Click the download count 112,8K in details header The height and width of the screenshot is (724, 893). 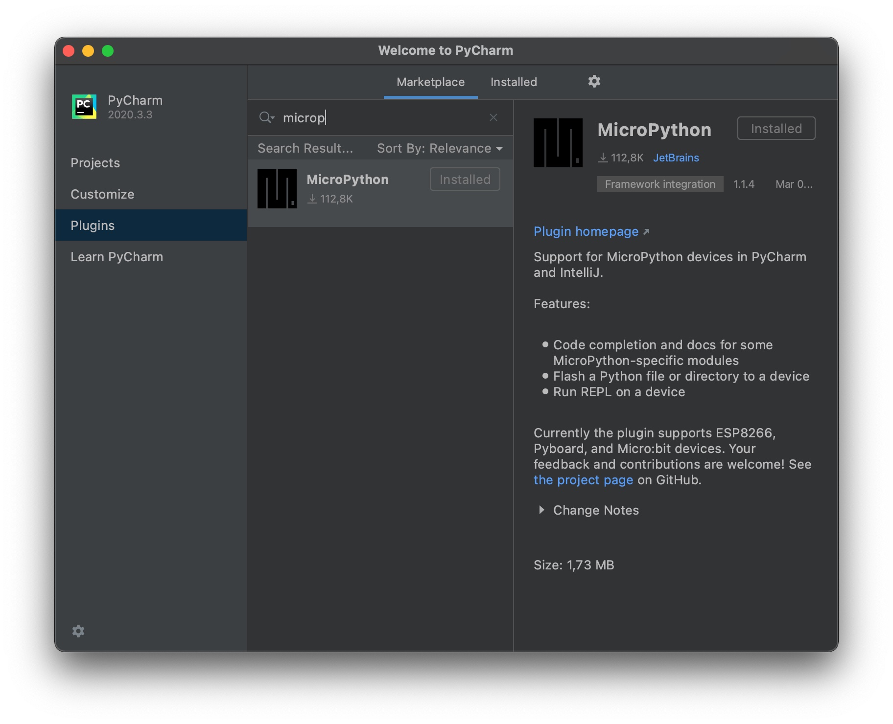621,158
